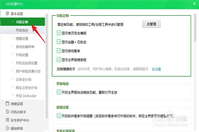Toggle 显示首页安全播报 checkbox
Viewport: 199px width, 132px height.
[x=59, y=33]
